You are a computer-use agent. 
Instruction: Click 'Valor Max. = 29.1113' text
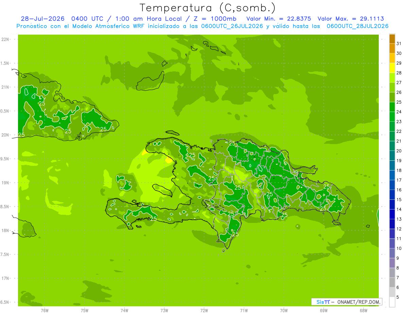pos(351,19)
